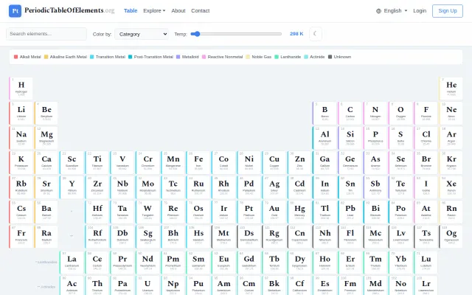Click the Transition Metal legend item
This screenshot has width=472, height=295.
click(108, 57)
